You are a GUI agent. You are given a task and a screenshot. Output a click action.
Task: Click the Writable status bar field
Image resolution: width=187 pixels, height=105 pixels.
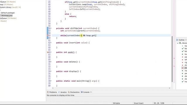point(116,103)
